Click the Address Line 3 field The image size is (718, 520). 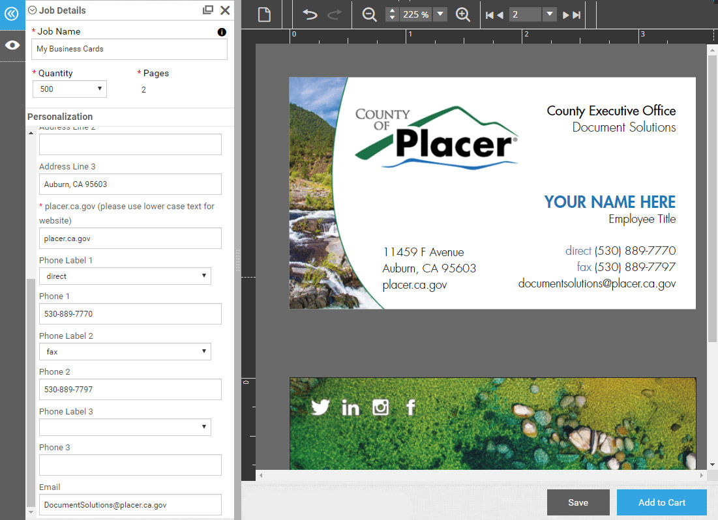pos(130,184)
